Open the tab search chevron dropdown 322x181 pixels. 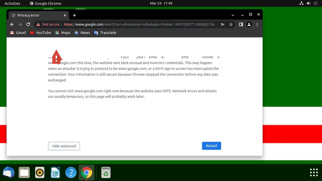point(233,15)
